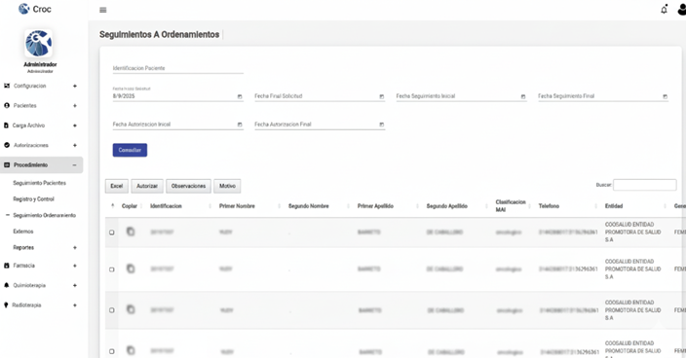This screenshot has height=358, width=686.
Task: Open calendar for Fecha Autorizacion Final
Action: [382, 125]
